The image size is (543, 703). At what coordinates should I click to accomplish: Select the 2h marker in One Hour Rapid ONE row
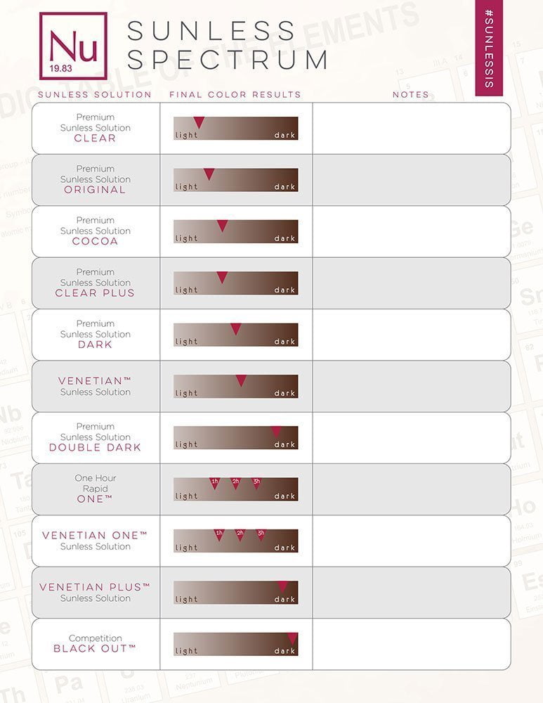[236, 483]
